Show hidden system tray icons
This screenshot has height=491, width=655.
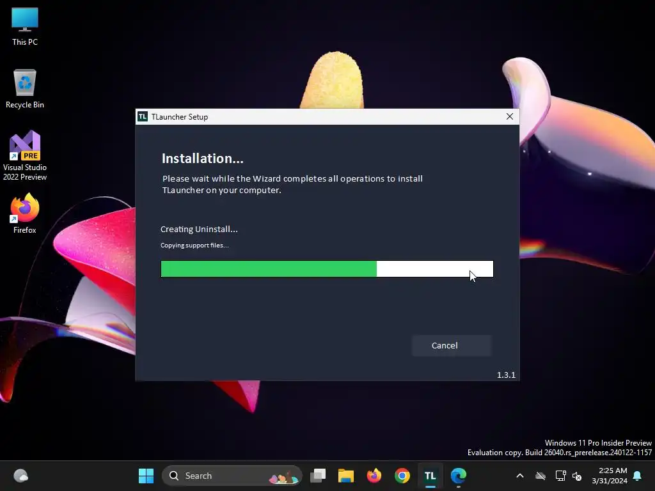coord(519,476)
